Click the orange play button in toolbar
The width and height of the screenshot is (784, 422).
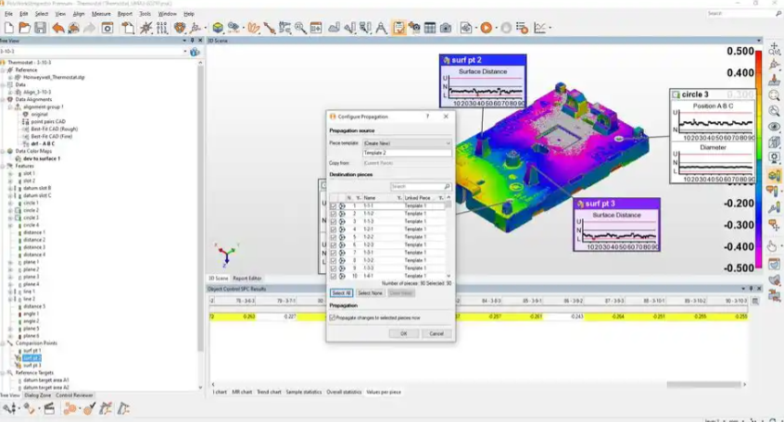click(486, 28)
